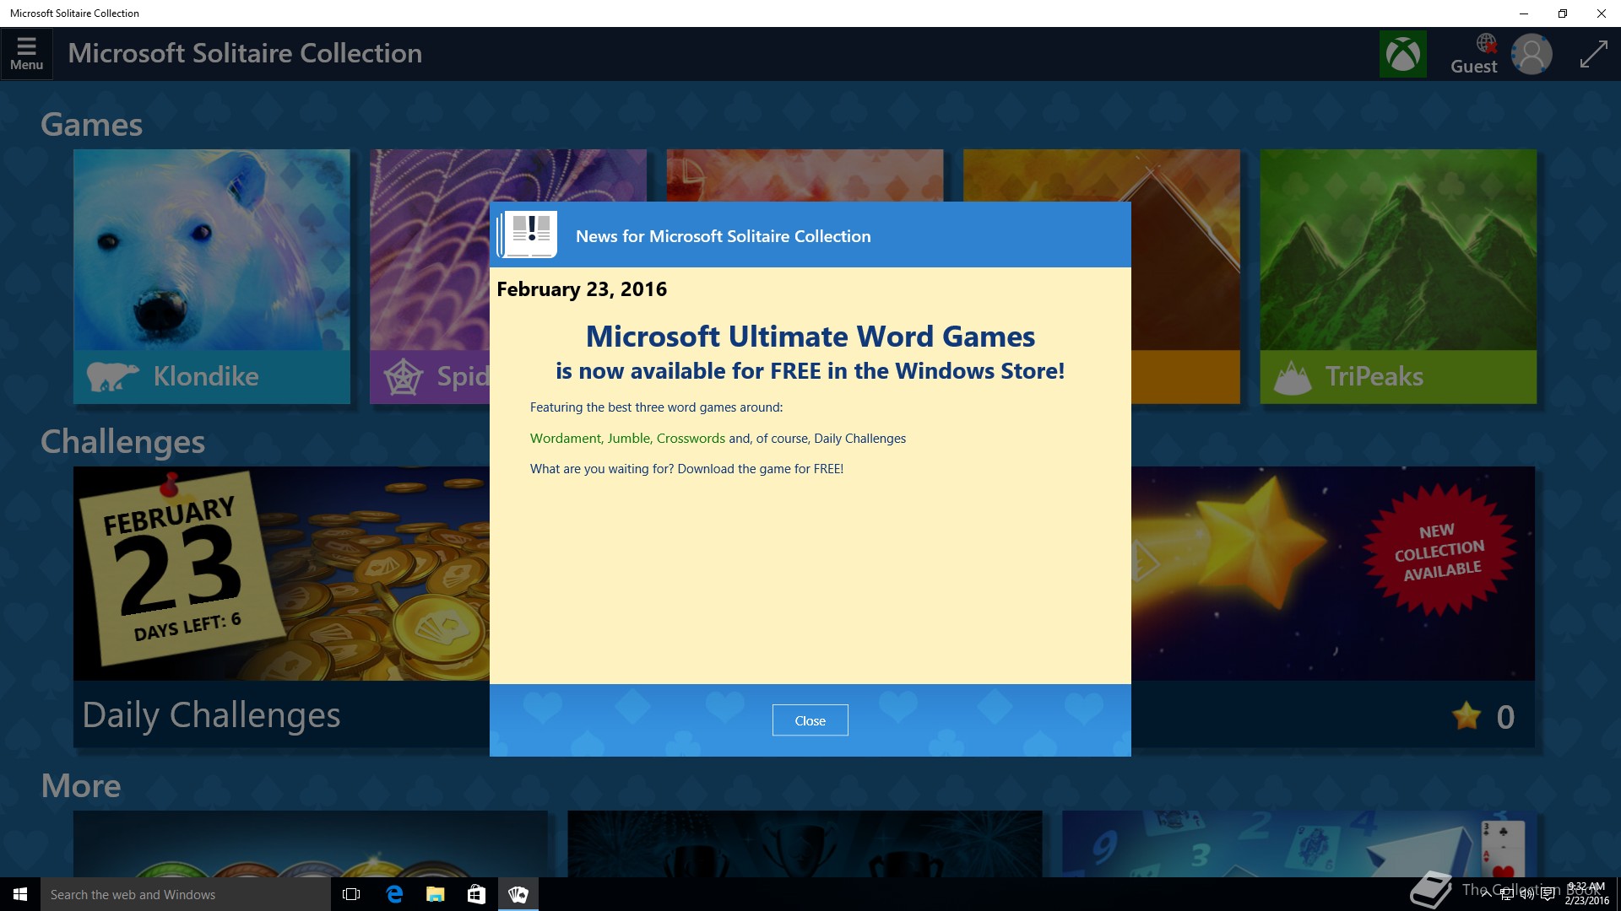Click the Wordament, Jumble, Crosswords link text
This screenshot has width=1621, height=911.
pyautogui.click(x=626, y=439)
